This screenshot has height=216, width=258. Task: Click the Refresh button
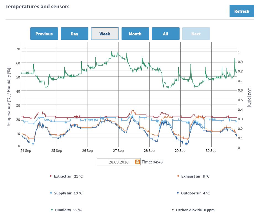[x=242, y=11]
